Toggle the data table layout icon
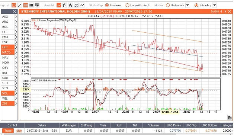 tap(26, 5)
